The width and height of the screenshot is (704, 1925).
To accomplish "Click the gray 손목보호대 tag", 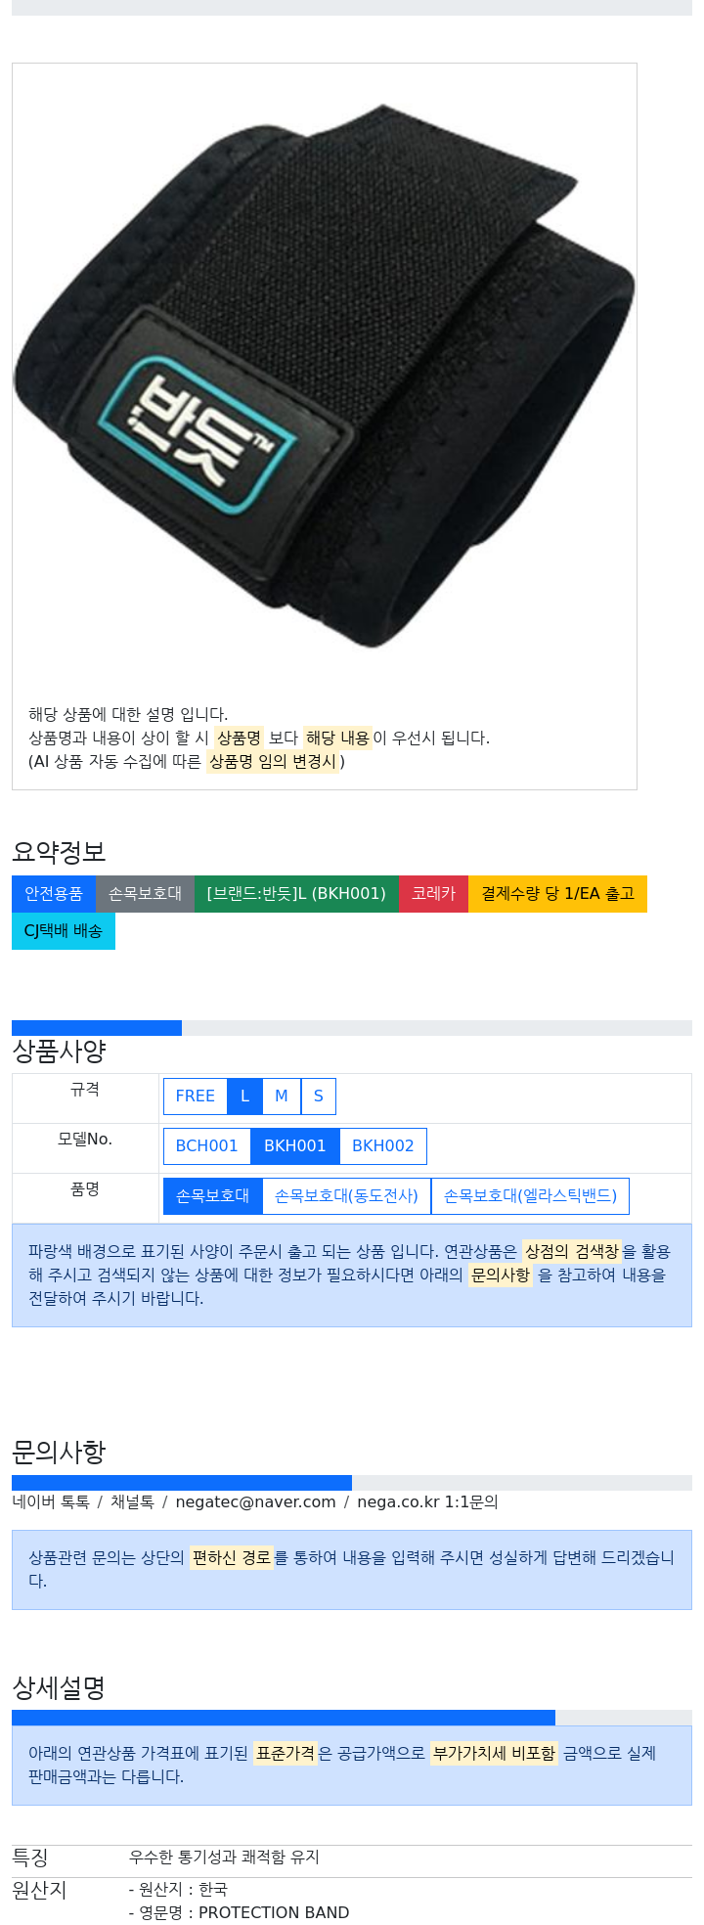I will pos(145,894).
